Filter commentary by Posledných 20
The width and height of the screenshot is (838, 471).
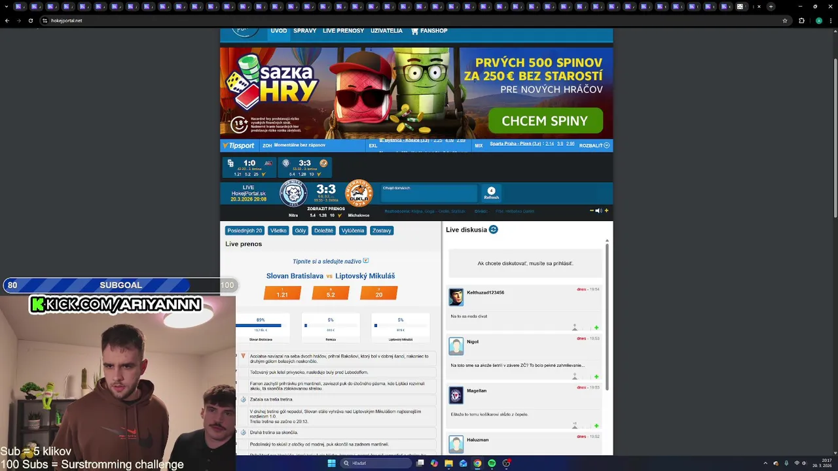pos(245,230)
